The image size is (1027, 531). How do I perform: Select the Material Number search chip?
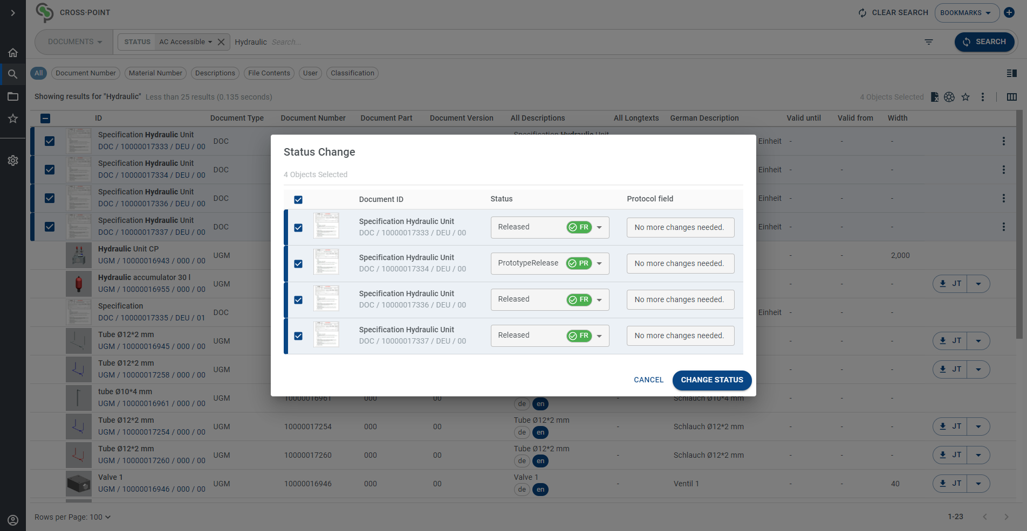tap(155, 73)
